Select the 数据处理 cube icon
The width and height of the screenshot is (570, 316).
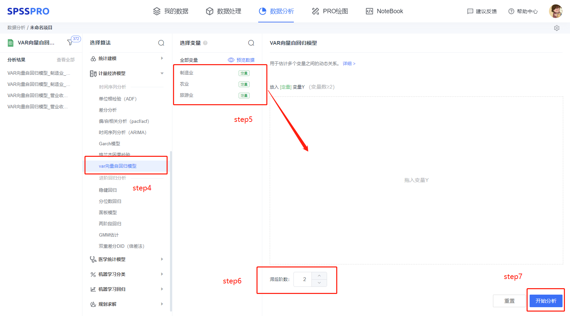[209, 11]
